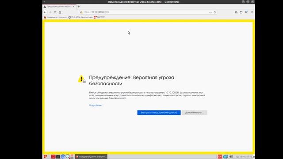The width and height of the screenshot is (283, 159).
Task: Go back with the browser back arrow
Action: tap(45, 12)
